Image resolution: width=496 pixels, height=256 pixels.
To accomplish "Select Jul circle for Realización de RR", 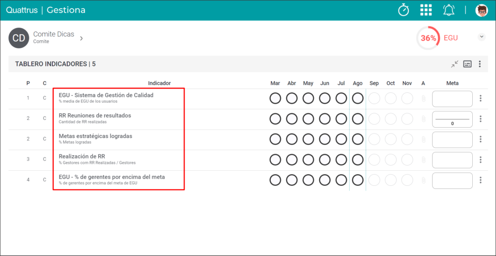I will click(x=341, y=160).
